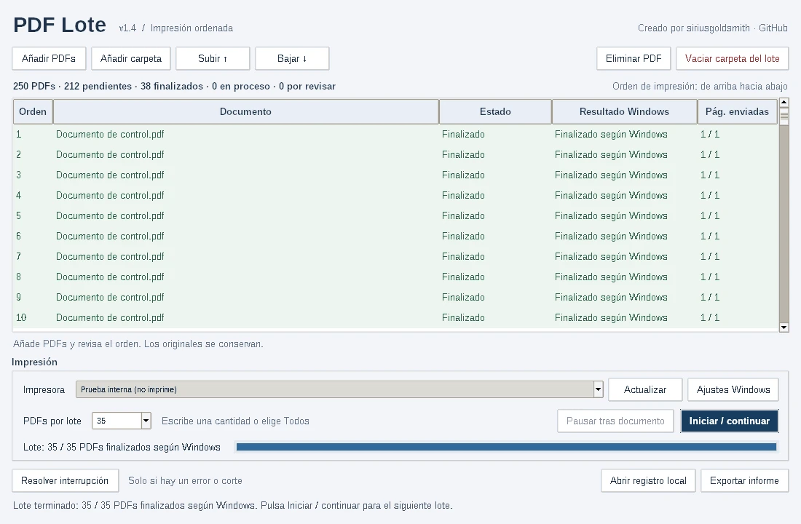Image resolution: width=801 pixels, height=524 pixels.
Task: Click the 1 / 1 pages value in row 2
Action: [710, 155]
